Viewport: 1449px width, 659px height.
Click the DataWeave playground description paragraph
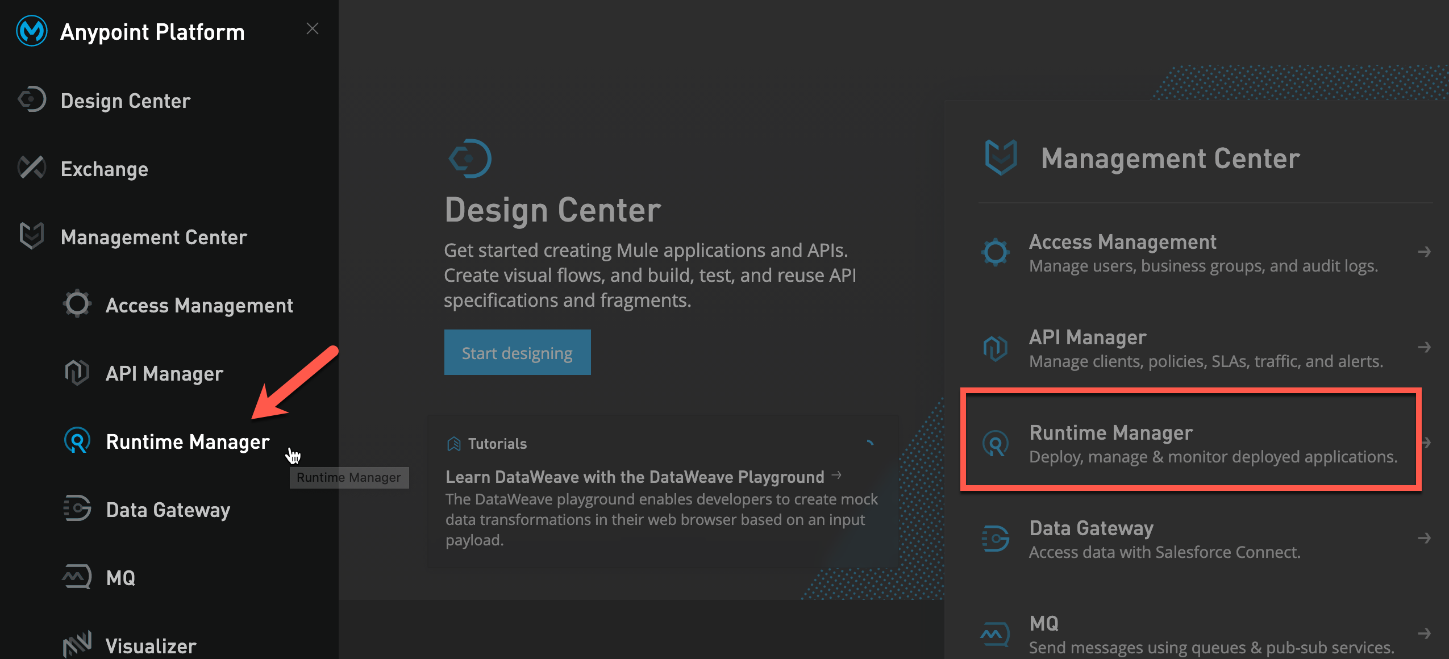tap(661, 520)
